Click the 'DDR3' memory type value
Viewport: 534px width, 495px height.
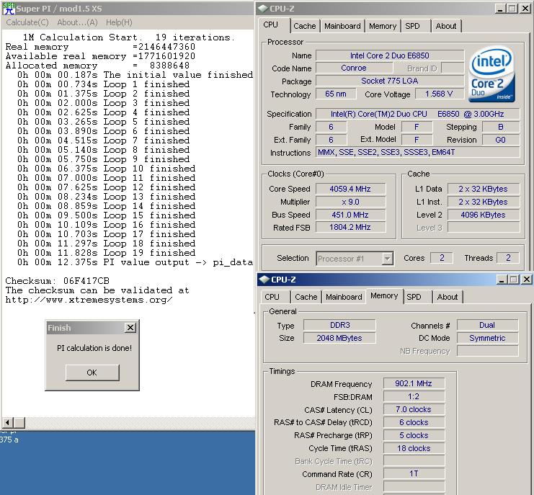coord(339,325)
